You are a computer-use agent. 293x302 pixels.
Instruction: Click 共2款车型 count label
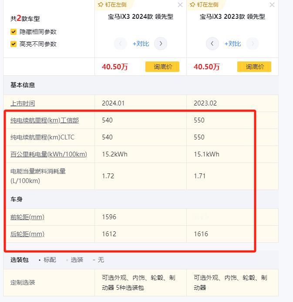[25, 18]
